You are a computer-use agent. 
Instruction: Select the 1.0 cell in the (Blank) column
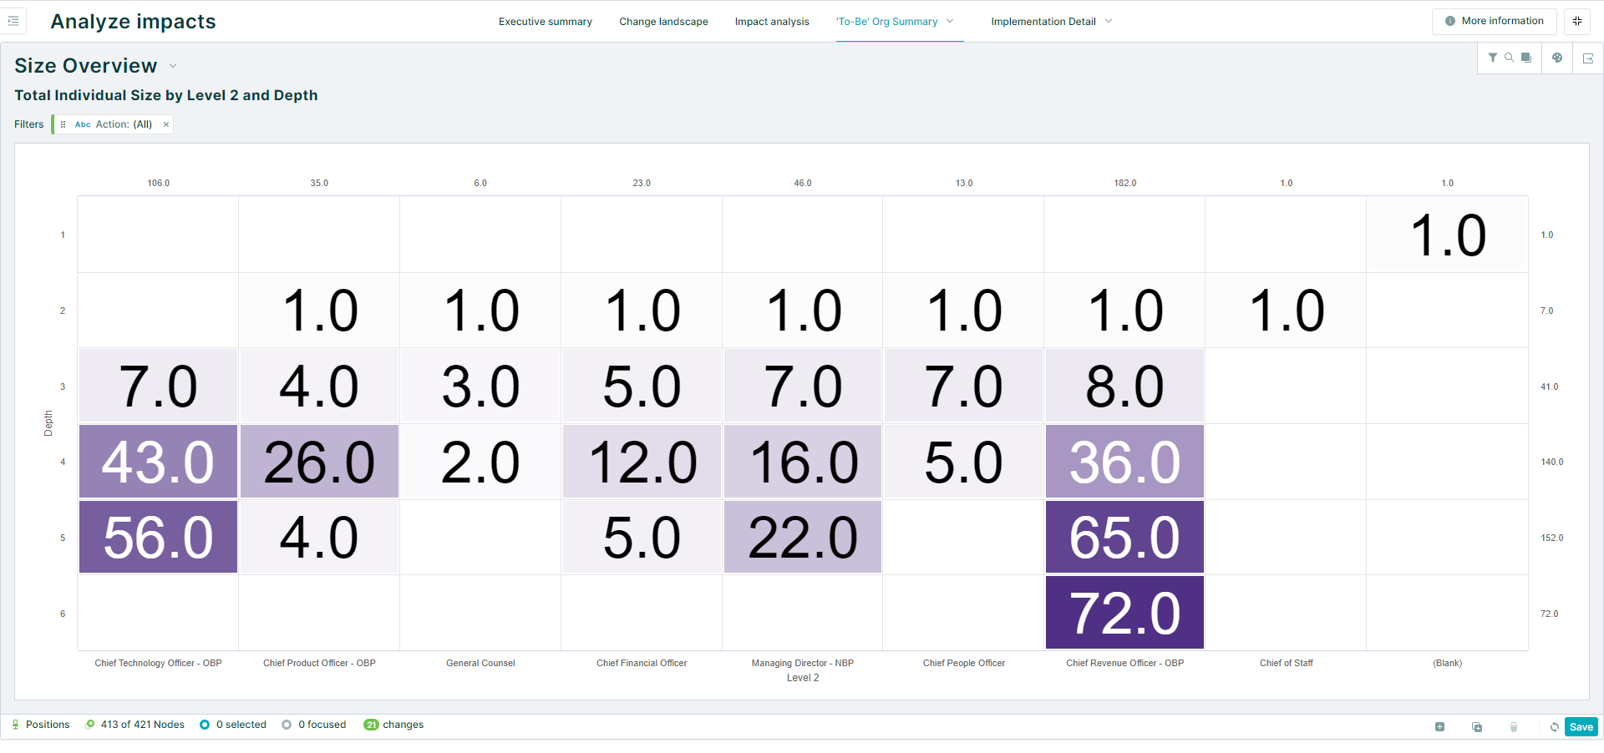[1448, 235]
